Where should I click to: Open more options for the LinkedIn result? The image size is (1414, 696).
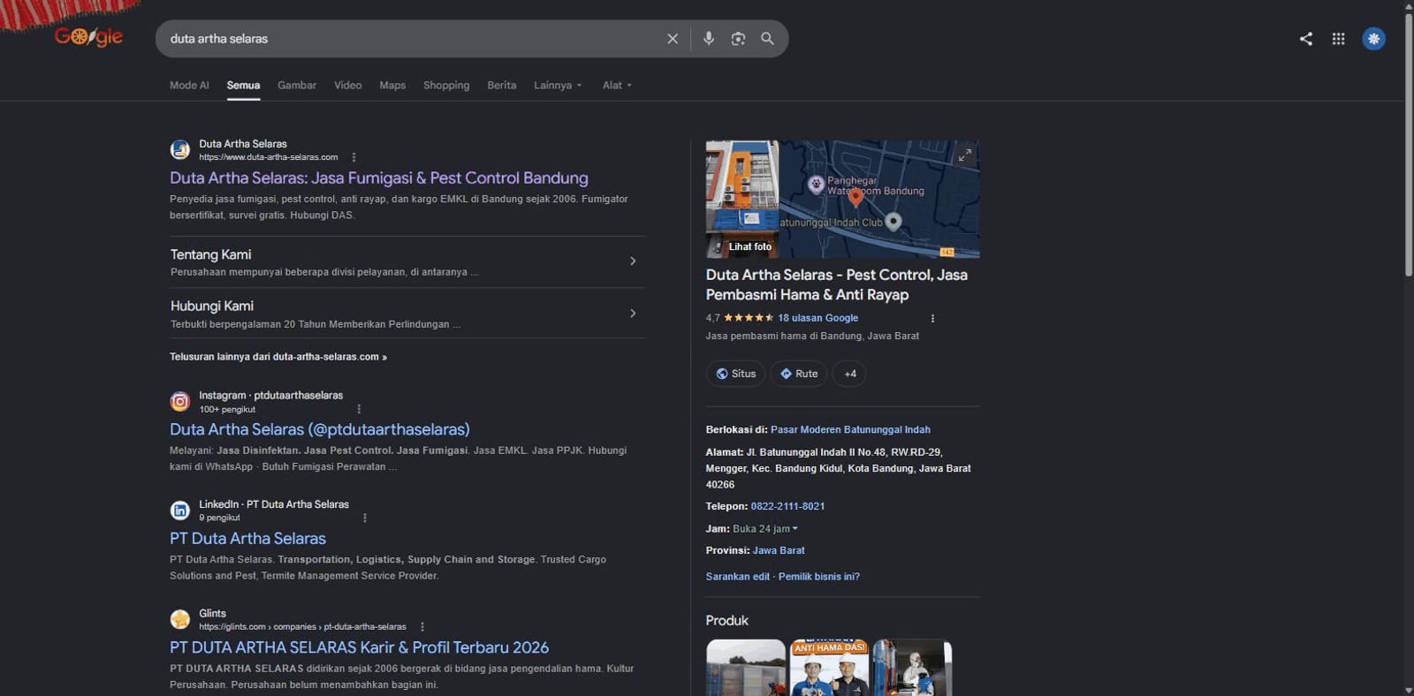tap(365, 518)
